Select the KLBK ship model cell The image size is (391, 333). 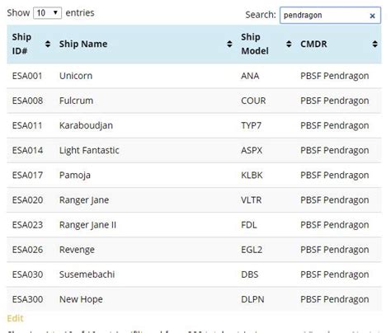click(252, 175)
